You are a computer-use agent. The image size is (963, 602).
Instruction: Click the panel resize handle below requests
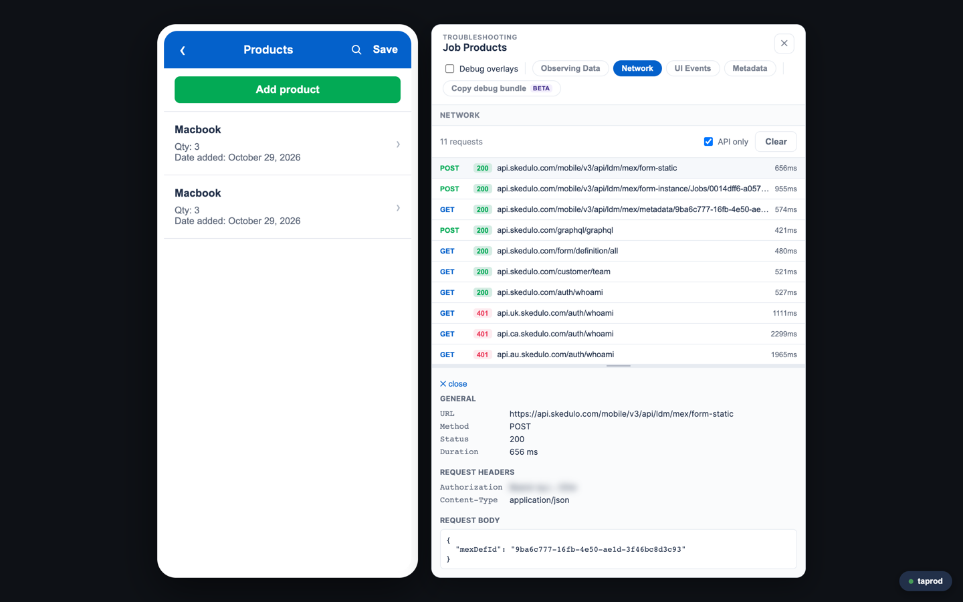click(x=619, y=366)
